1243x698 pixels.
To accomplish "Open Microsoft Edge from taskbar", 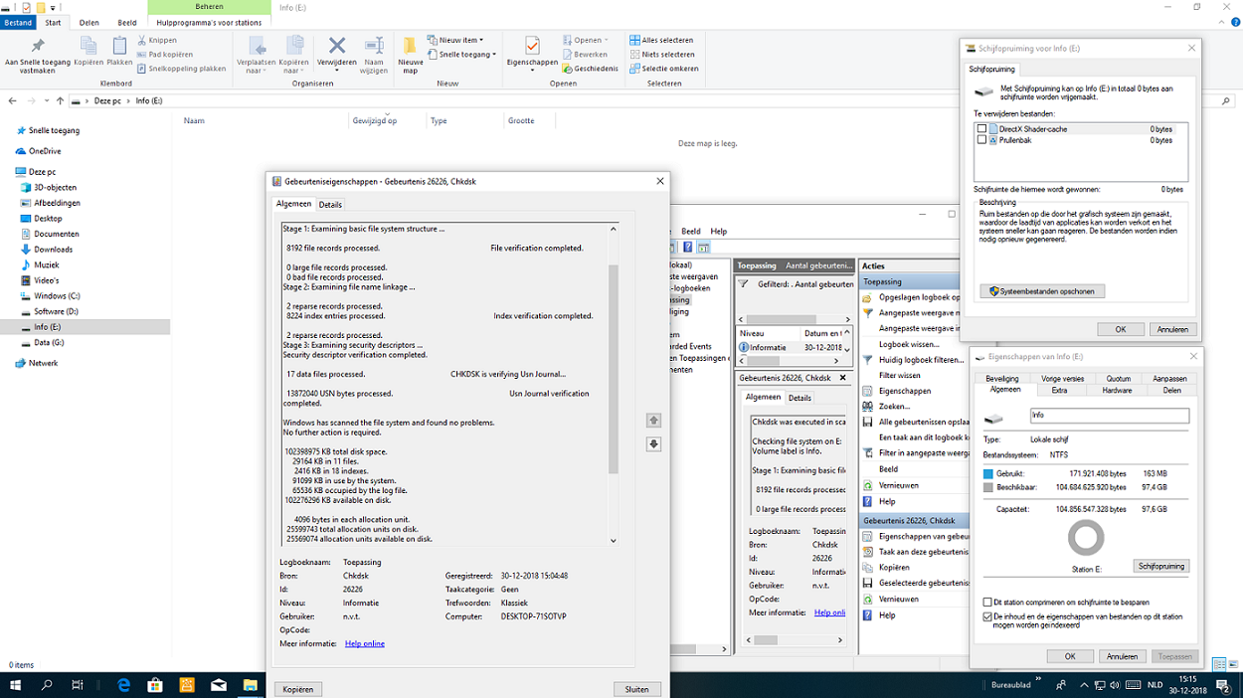I will (124, 686).
